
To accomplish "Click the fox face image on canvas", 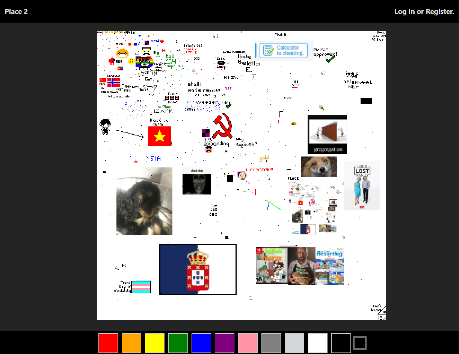I will click(319, 167).
